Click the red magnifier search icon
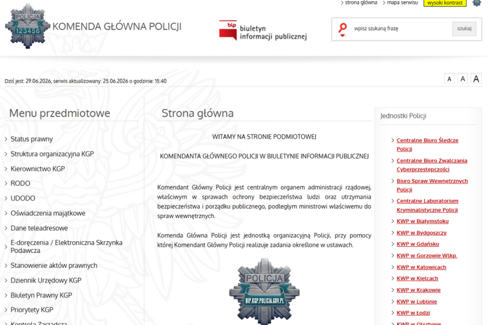488x325 pixels. point(343,29)
